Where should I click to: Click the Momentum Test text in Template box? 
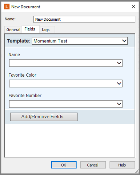click(50, 41)
